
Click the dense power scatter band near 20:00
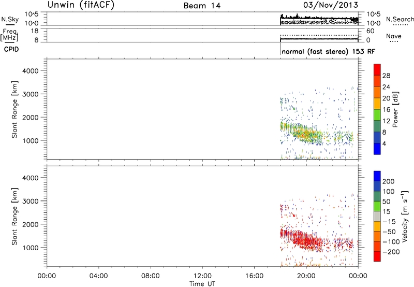click(306, 134)
